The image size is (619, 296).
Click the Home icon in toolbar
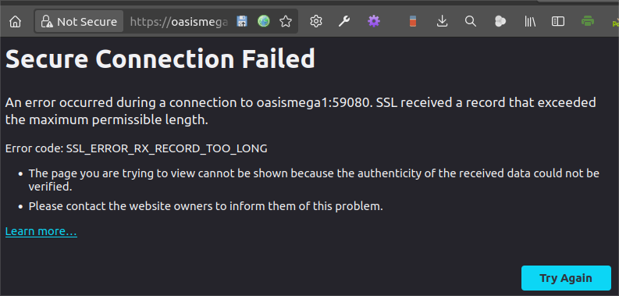pyautogui.click(x=15, y=21)
